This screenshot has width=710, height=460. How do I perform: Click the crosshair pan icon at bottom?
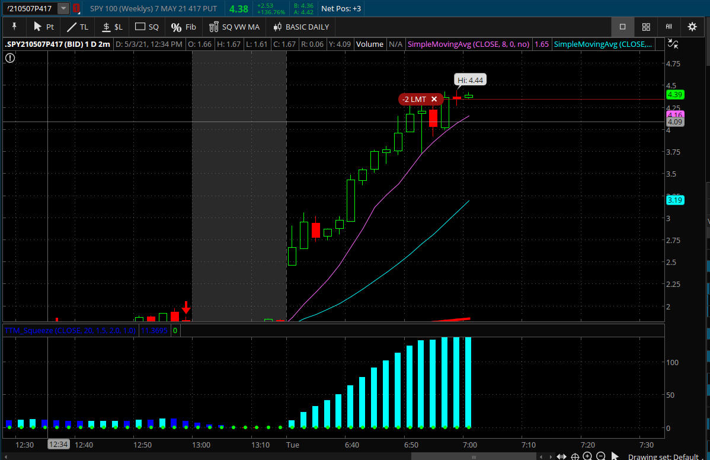574,456
